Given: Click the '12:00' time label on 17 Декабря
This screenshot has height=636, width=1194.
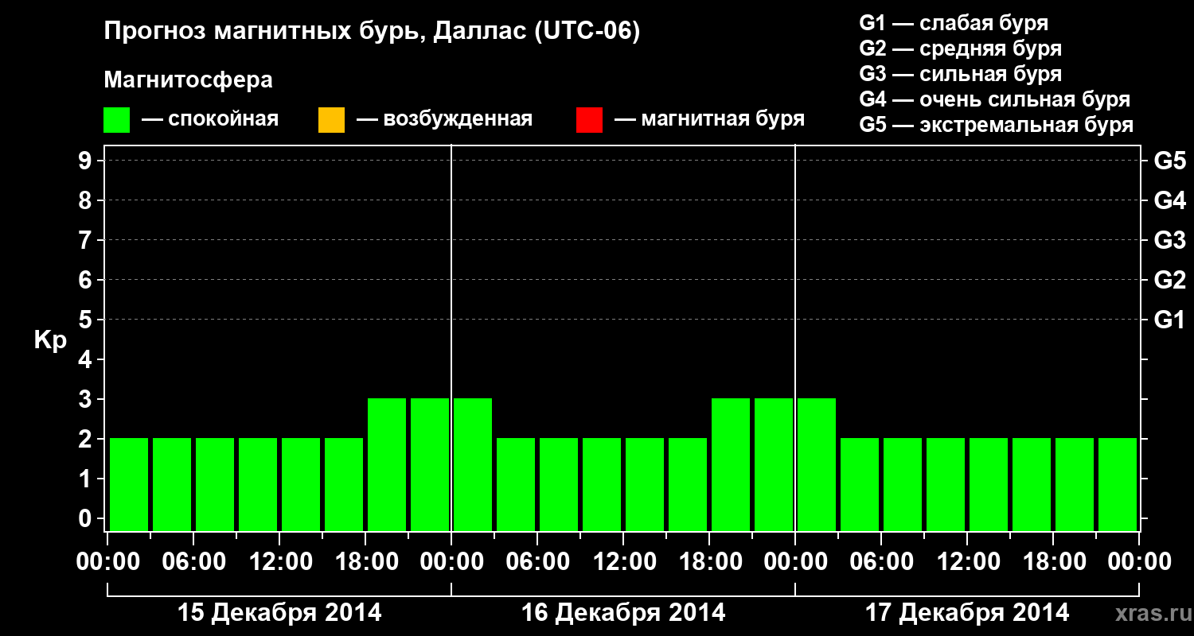Looking at the screenshot, I should click(x=968, y=561).
